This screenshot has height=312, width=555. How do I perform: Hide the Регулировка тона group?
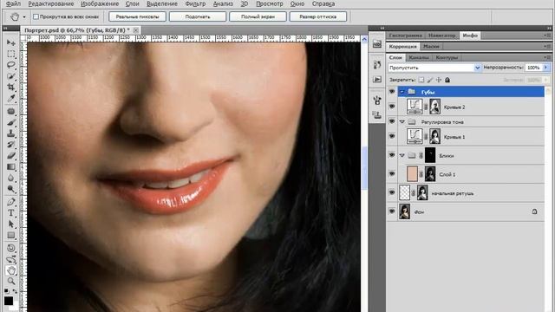(392, 121)
